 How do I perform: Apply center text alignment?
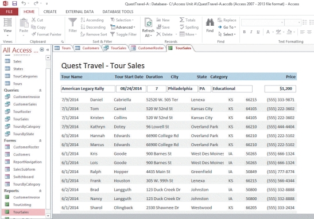click(x=309, y=32)
